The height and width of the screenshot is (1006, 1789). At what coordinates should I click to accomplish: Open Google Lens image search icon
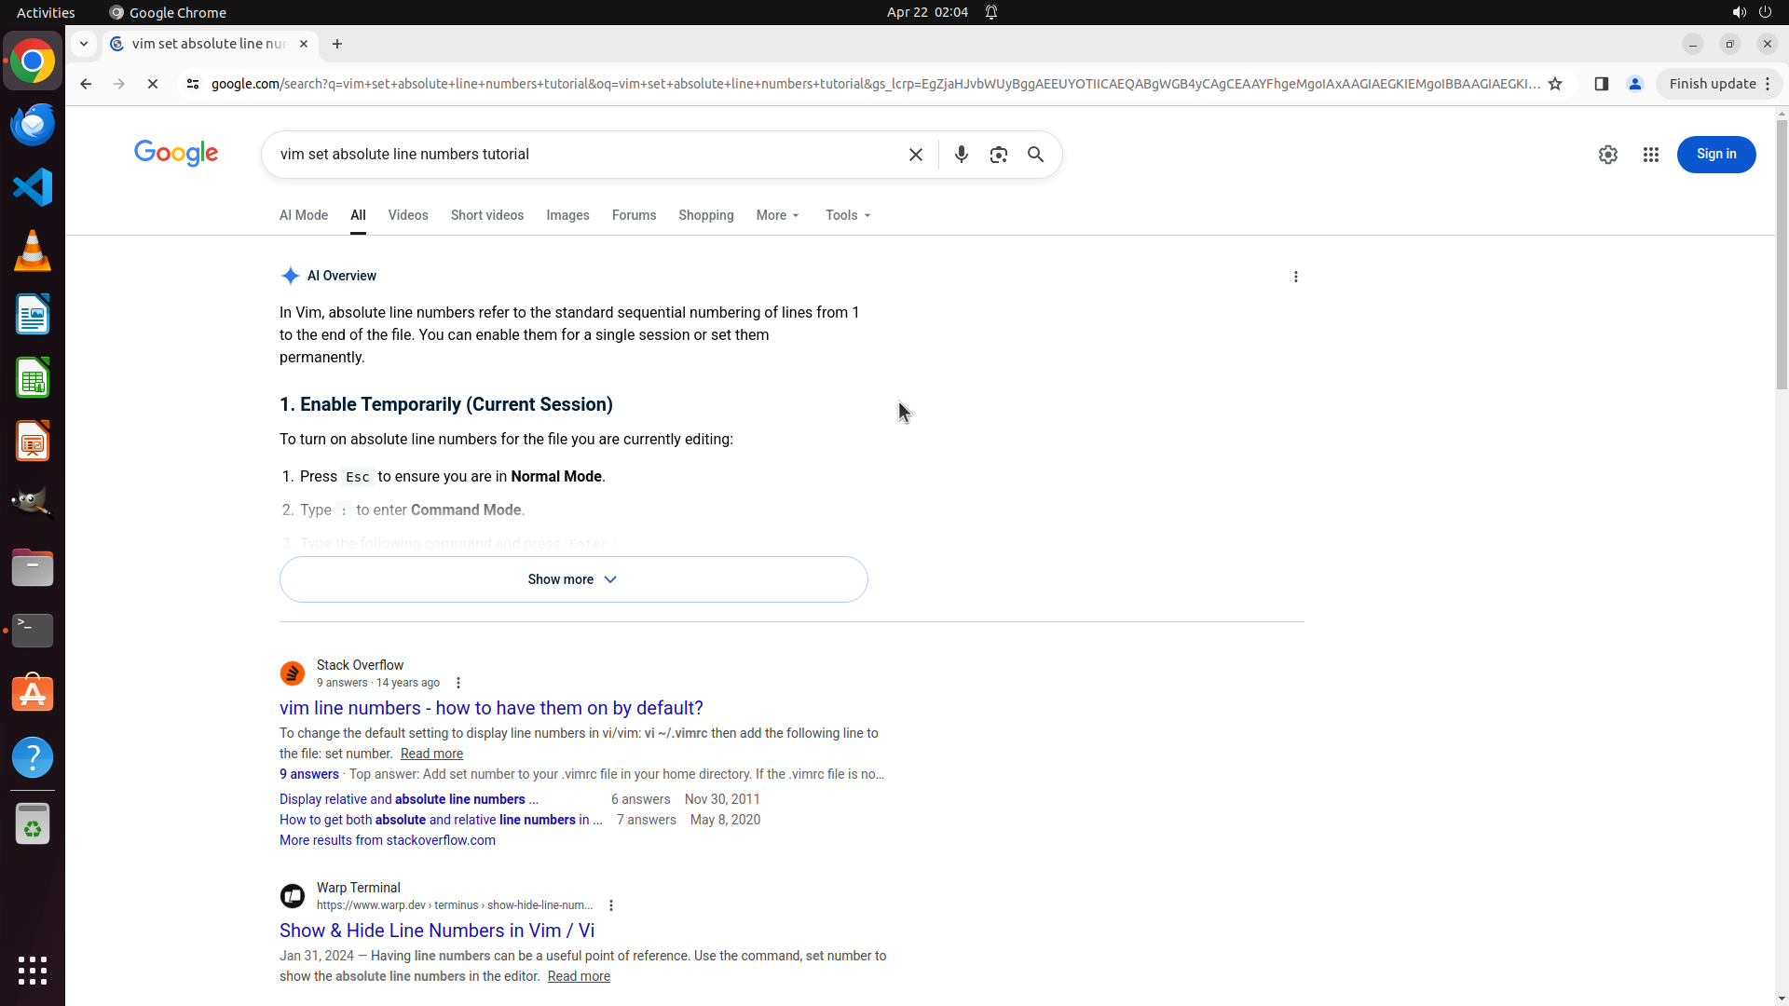998,155
